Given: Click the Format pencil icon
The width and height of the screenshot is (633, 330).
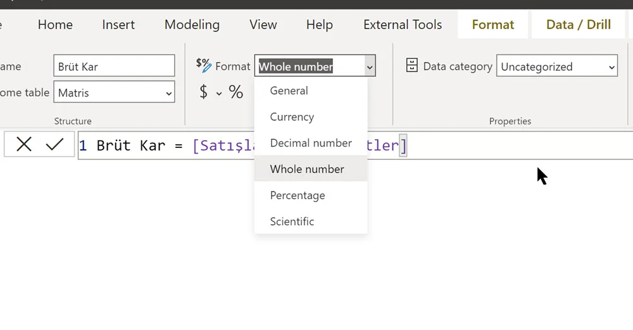Looking at the screenshot, I should coord(203,65).
